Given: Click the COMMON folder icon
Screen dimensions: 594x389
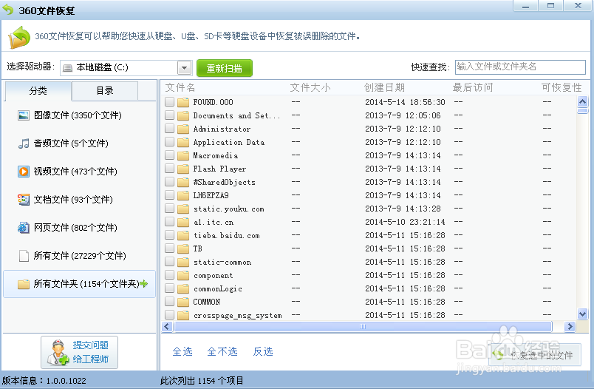Looking at the screenshot, I should tap(183, 302).
